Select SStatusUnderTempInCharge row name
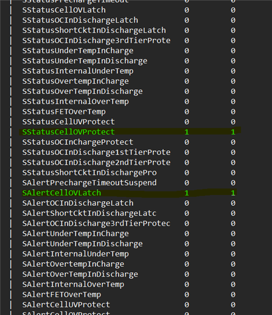This screenshot has width=272, height=315. 78,51
